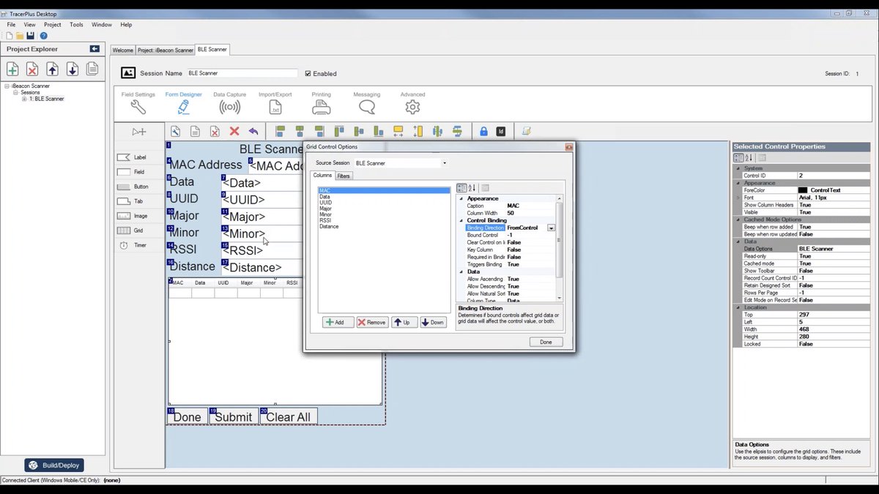This screenshot has width=879, height=494.
Task: Click the Build/Deploy button
Action: 54,465
